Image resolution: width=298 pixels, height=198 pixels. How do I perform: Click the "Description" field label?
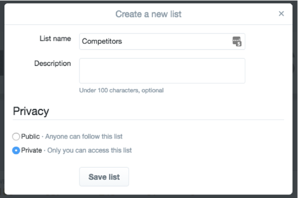[x=53, y=64]
